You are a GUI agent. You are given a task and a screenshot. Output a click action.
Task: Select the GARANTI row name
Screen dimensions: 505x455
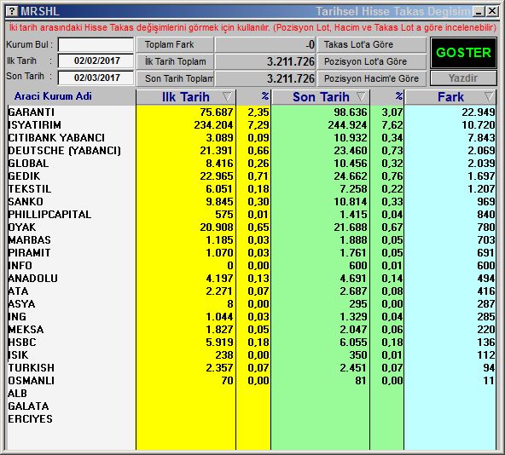pyautogui.click(x=32, y=112)
